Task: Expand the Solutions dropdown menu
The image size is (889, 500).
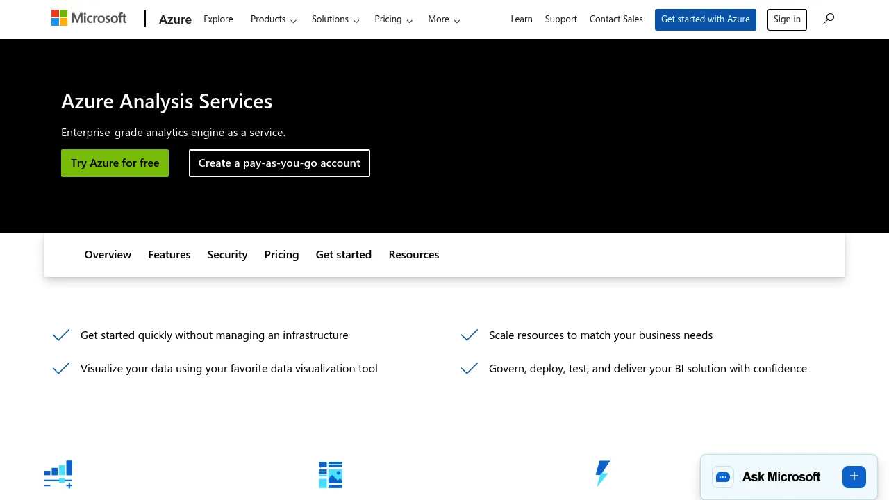Action: 335,19
